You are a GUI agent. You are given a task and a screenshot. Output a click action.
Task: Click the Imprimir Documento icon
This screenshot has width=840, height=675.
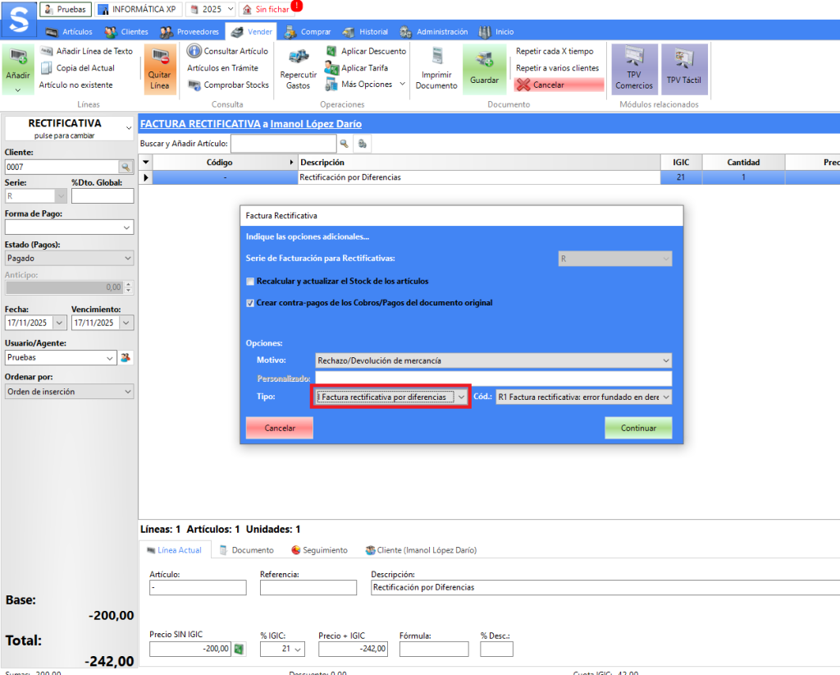point(436,57)
